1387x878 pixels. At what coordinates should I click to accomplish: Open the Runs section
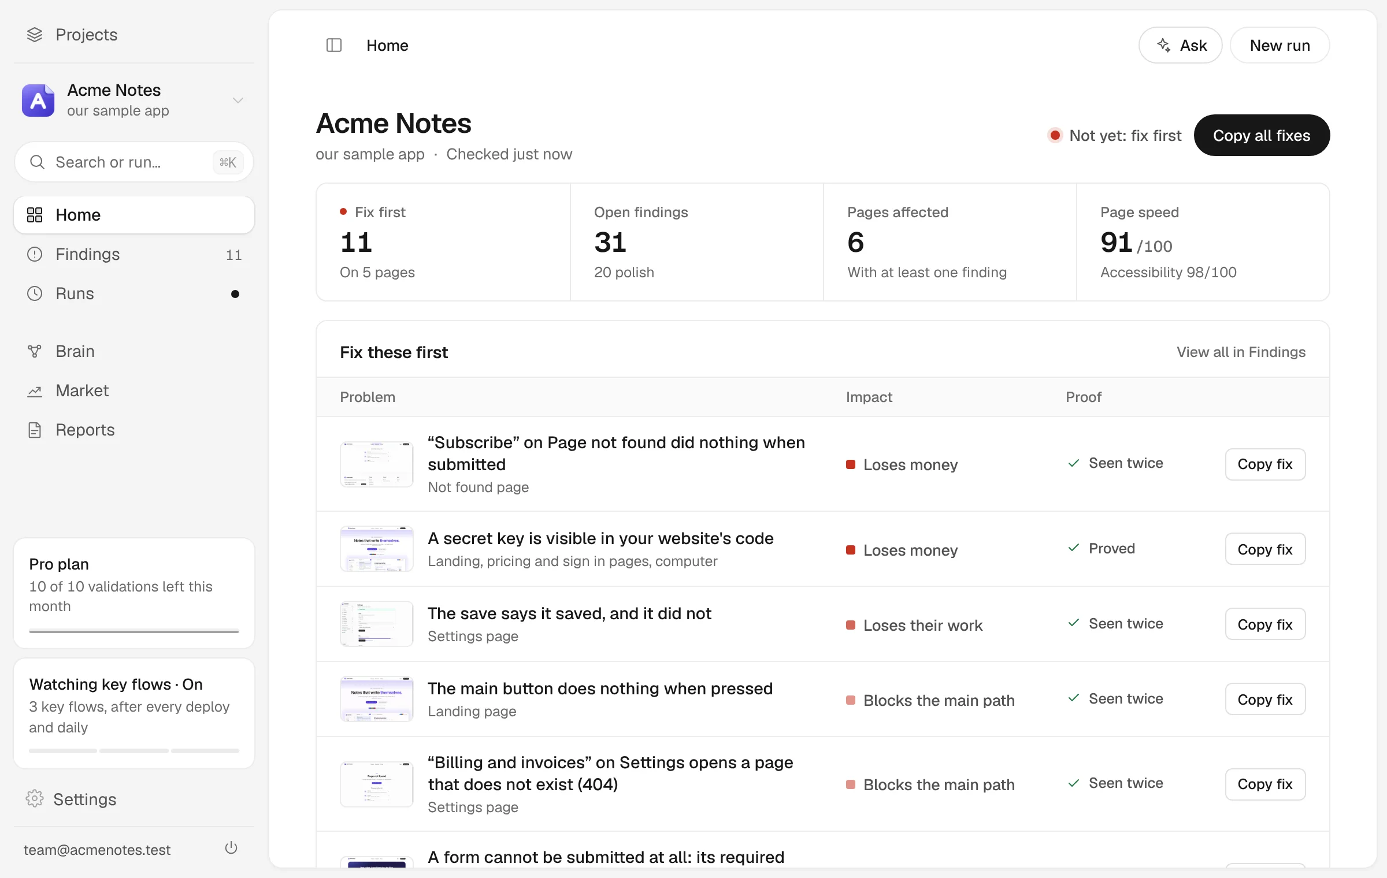click(x=134, y=293)
